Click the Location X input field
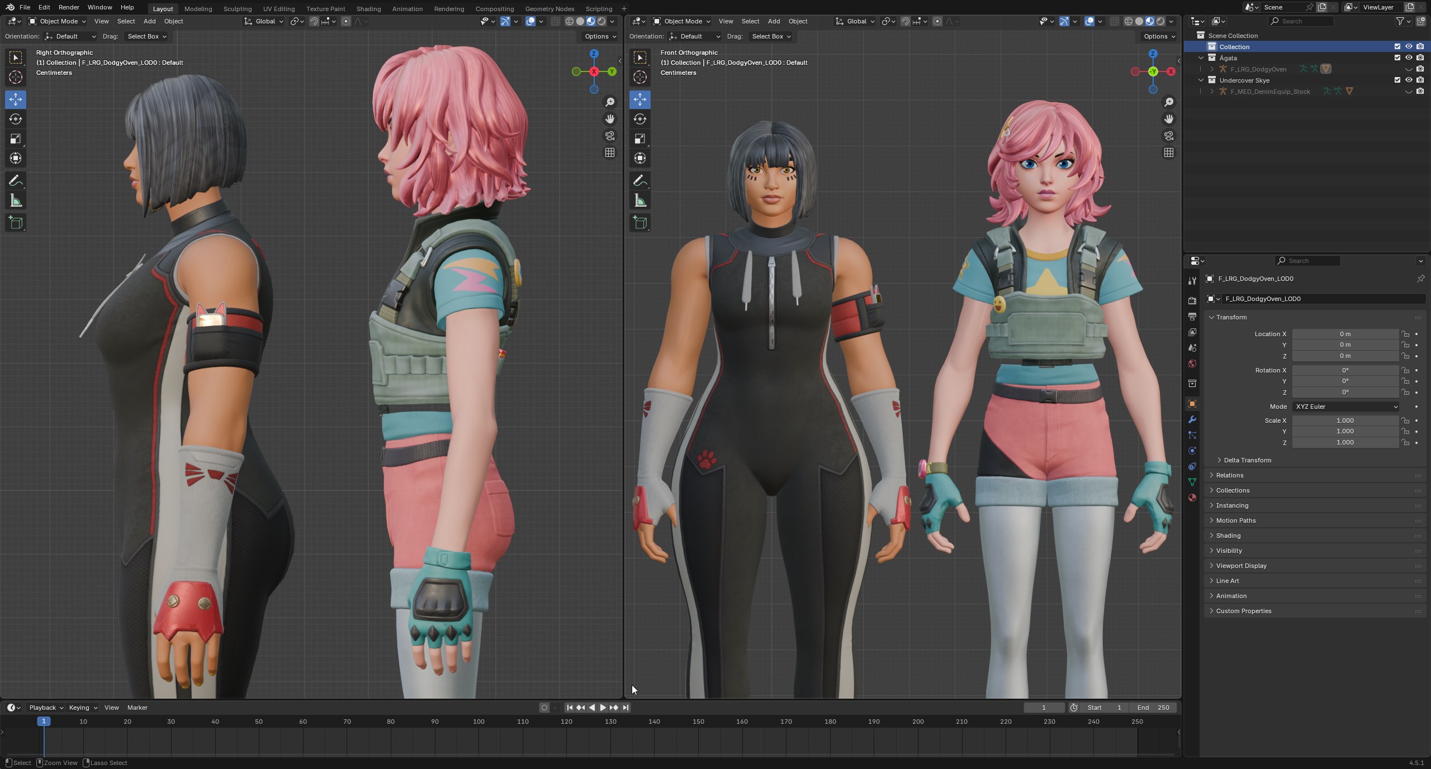 [x=1344, y=334]
